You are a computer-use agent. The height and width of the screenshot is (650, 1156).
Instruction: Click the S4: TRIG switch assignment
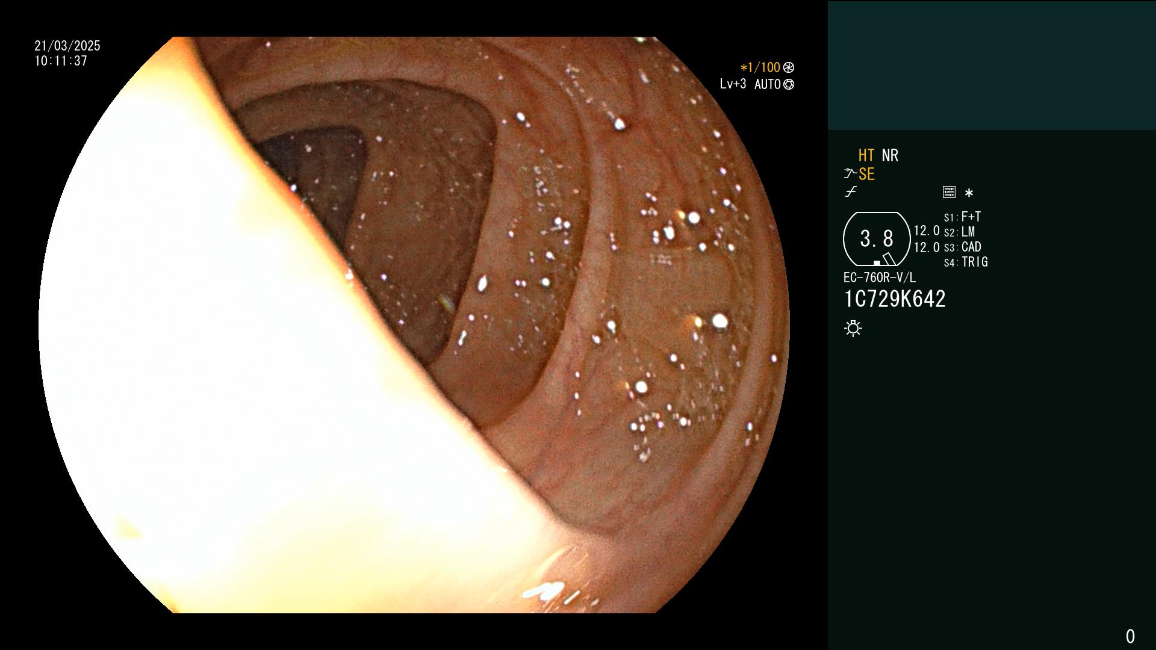coord(966,262)
